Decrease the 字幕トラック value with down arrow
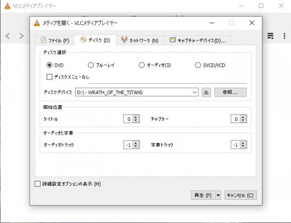This screenshot has height=223, width=291. point(243,146)
